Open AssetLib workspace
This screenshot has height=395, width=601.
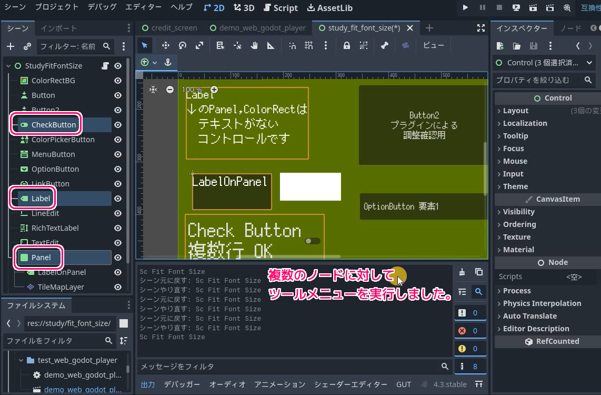(x=330, y=8)
